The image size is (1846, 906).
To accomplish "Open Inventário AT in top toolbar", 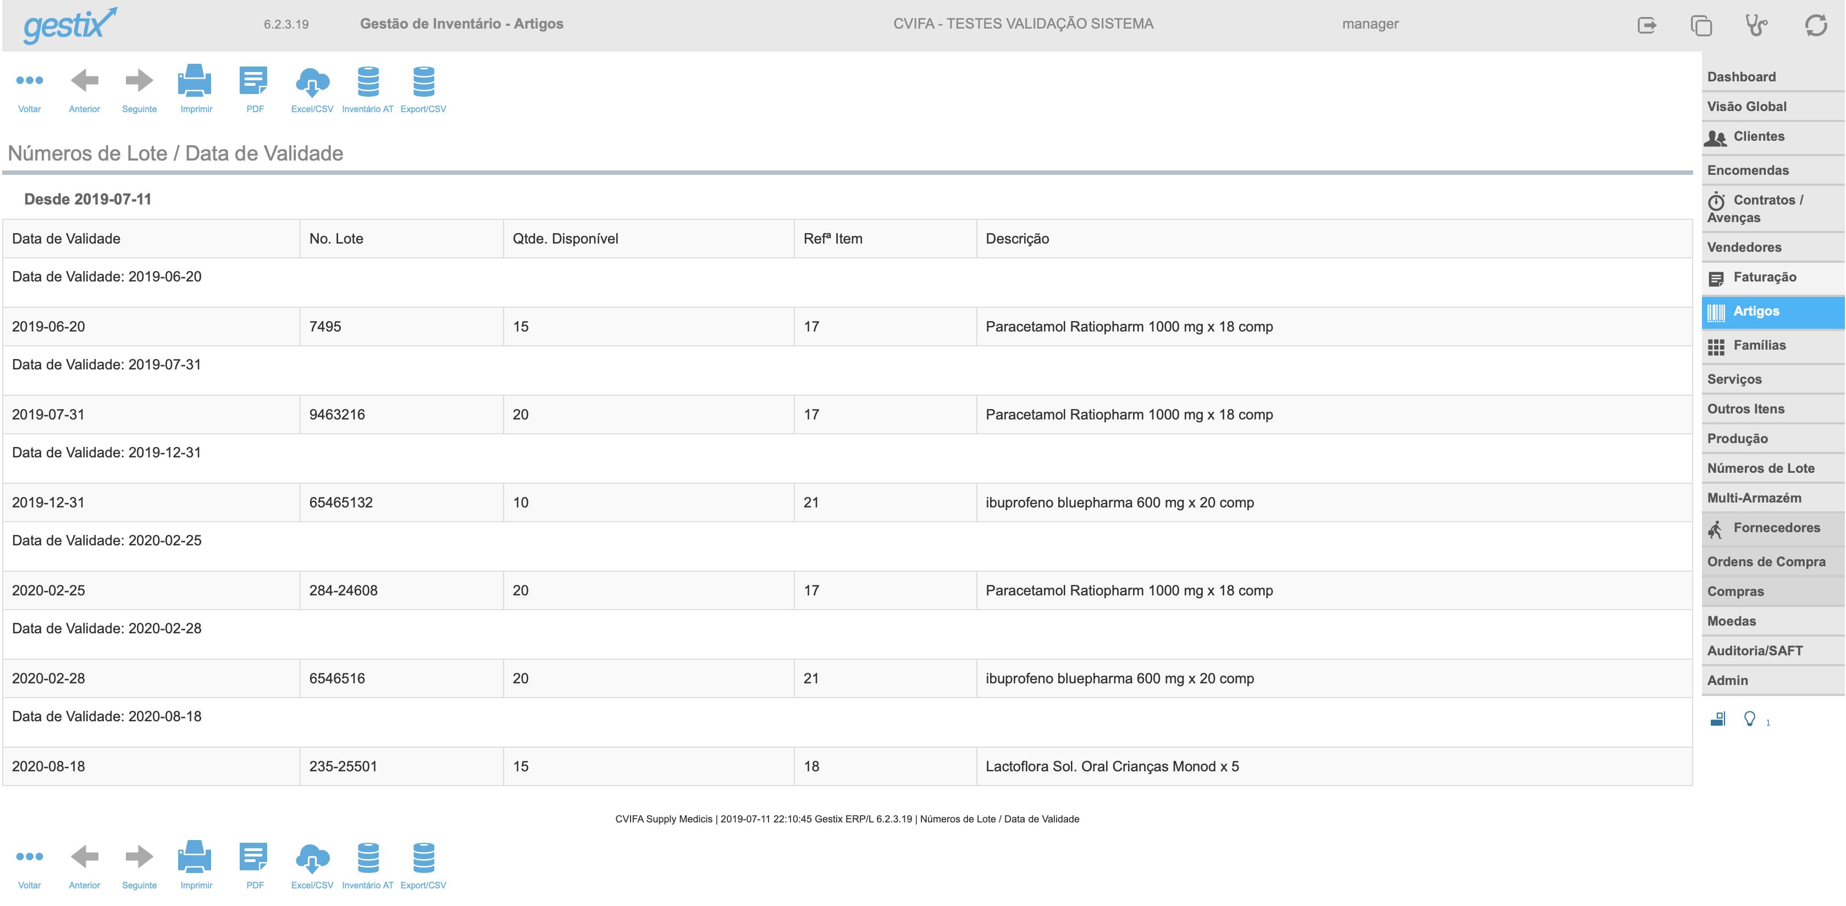I will (x=368, y=82).
